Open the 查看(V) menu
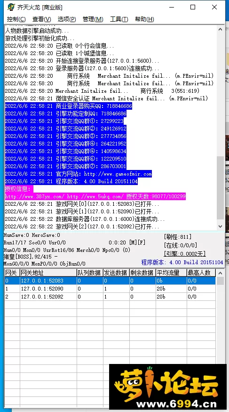This screenshot has width=229, height=412. point(42,19)
